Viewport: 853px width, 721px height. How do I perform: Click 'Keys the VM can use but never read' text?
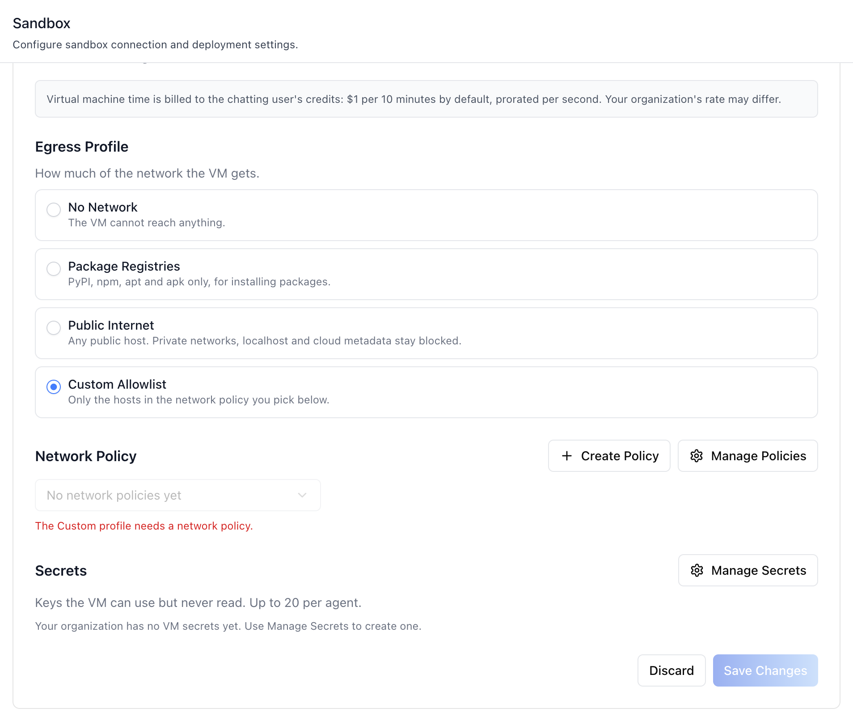[x=198, y=603]
